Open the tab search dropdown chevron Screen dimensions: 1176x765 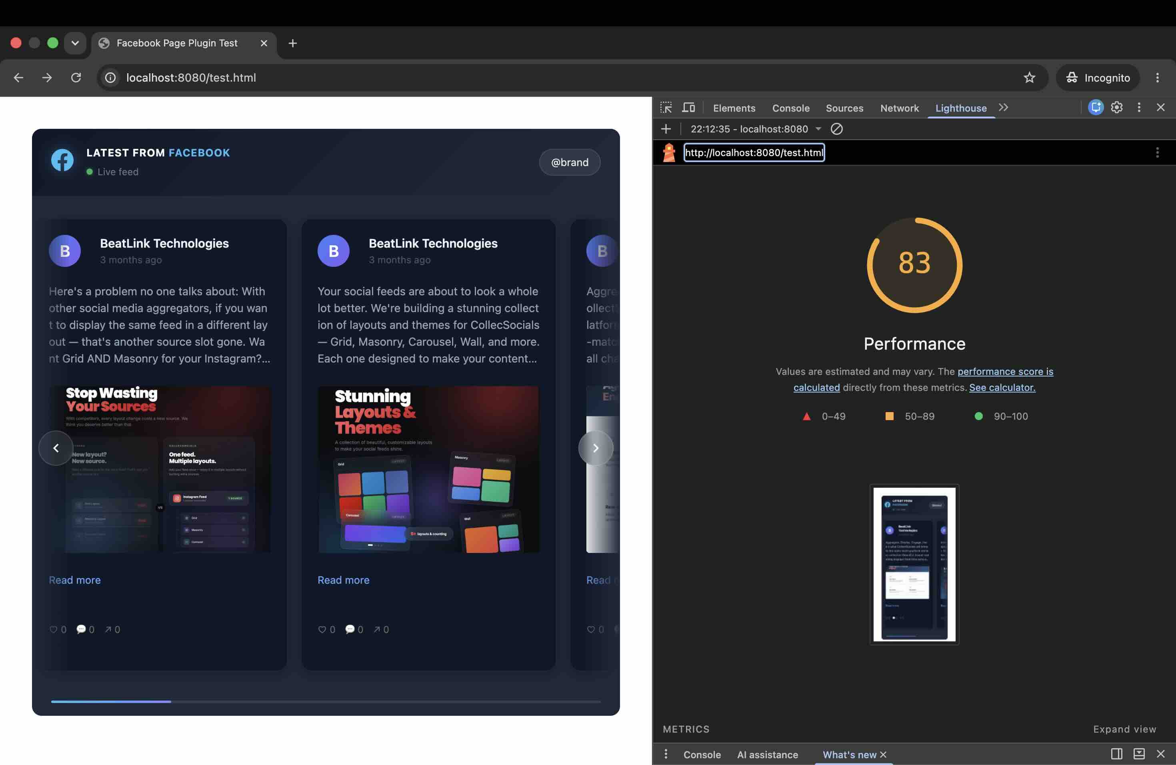point(75,43)
